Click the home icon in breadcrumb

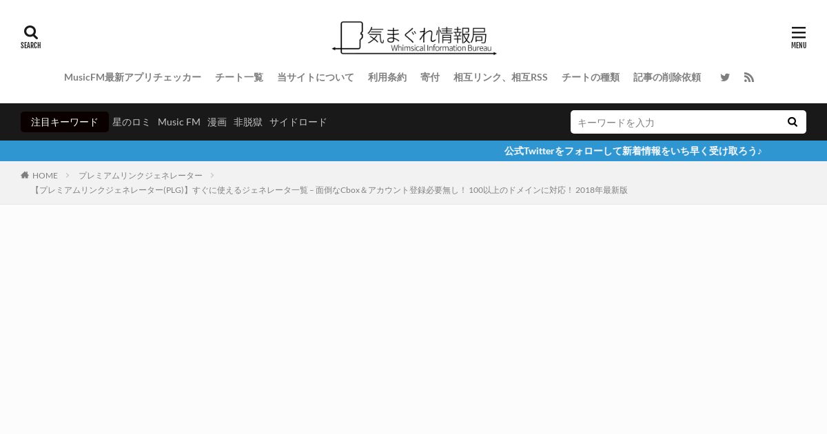25,175
